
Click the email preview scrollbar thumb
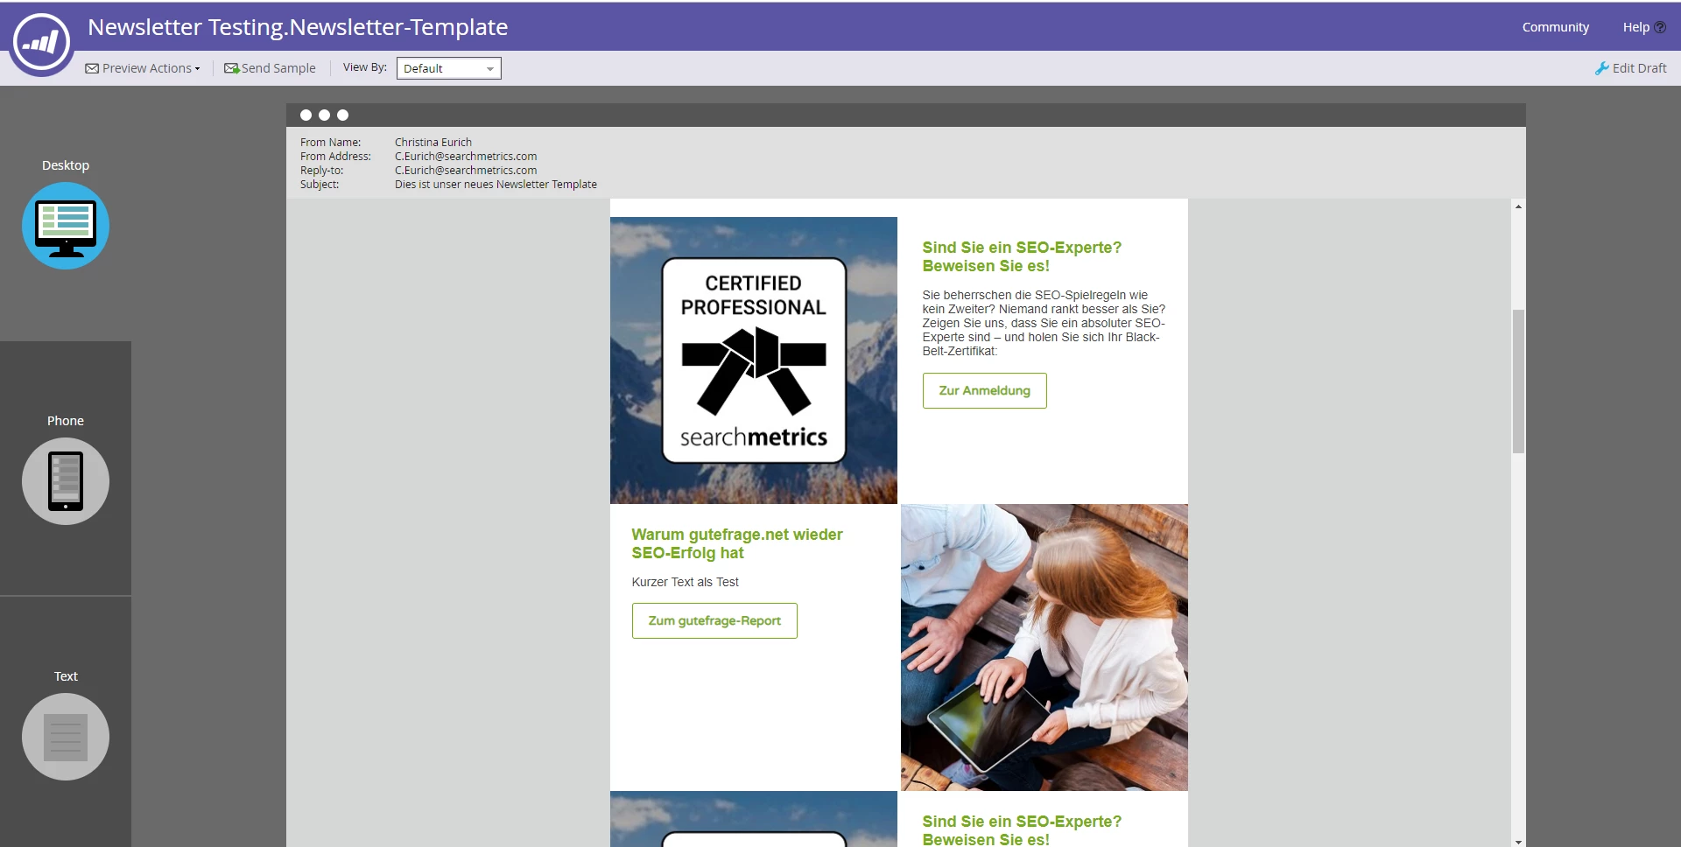[x=1518, y=381]
